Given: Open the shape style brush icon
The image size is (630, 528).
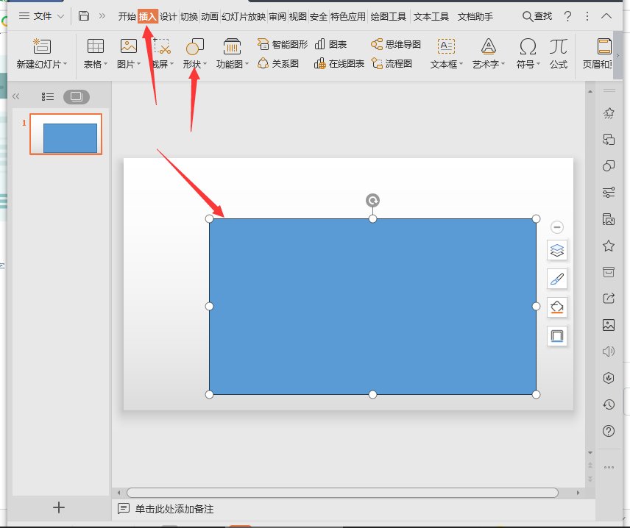Looking at the screenshot, I should pyautogui.click(x=557, y=279).
